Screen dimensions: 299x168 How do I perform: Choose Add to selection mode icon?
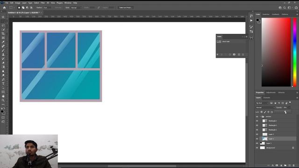point(23,7)
